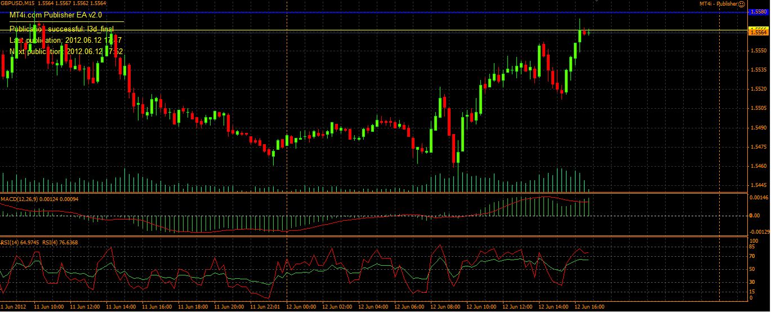Click the 1.5505 price scale label

click(x=758, y=108)
